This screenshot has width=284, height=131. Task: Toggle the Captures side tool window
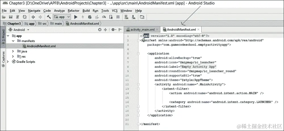(3, 60)
